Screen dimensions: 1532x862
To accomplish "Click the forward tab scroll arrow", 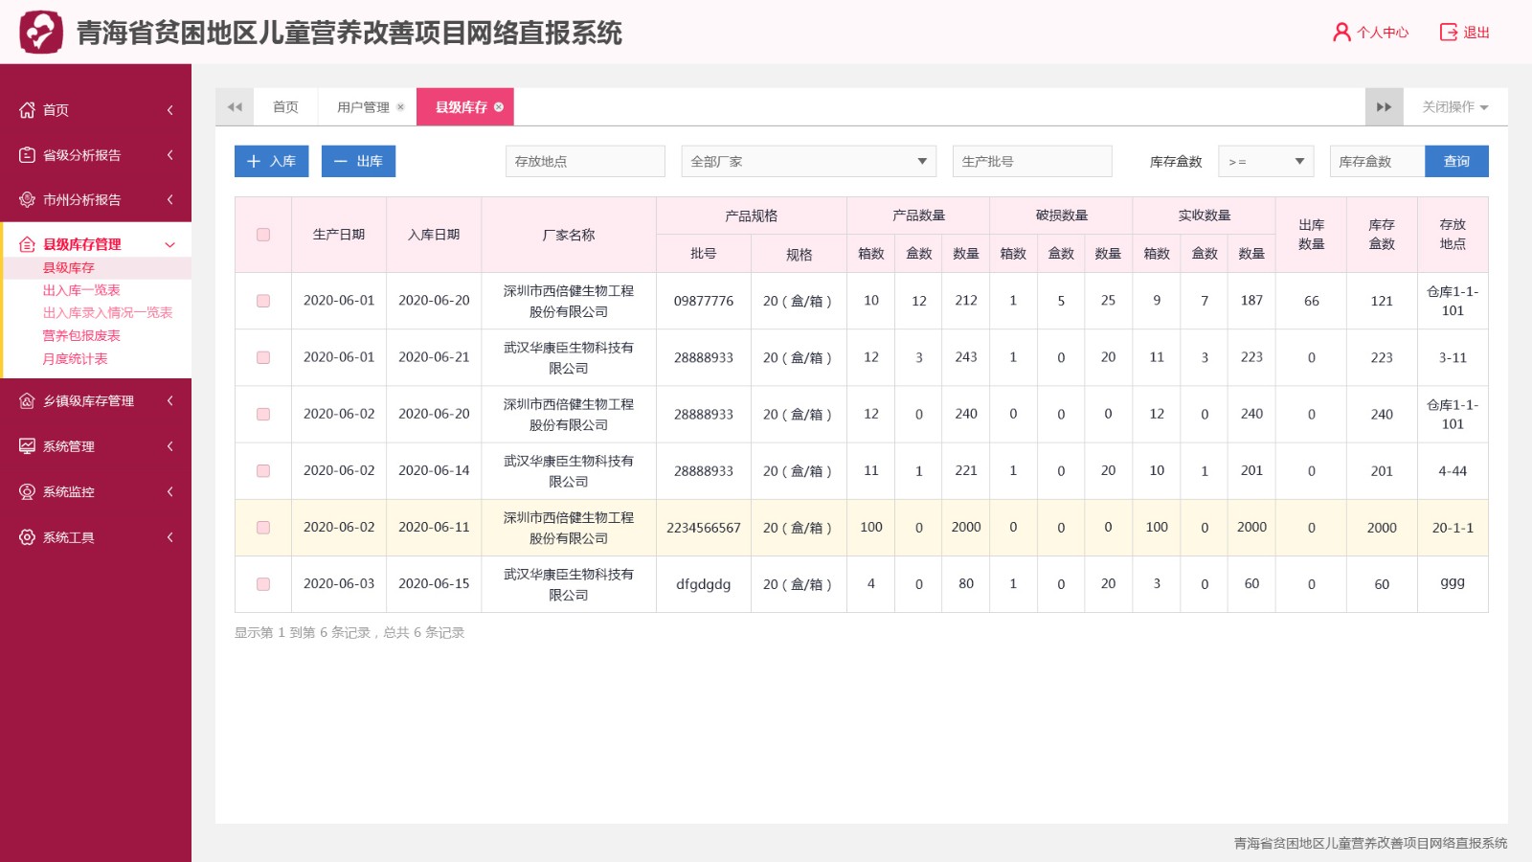I will pyautogui.click(x=1384, y=106).
